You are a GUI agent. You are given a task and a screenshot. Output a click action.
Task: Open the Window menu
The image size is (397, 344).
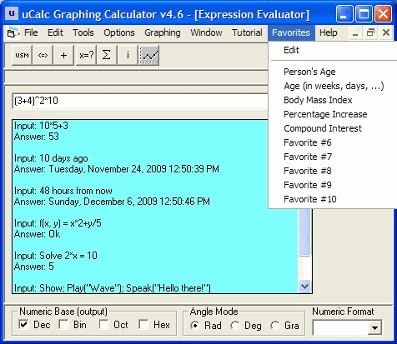pos(206,32)
